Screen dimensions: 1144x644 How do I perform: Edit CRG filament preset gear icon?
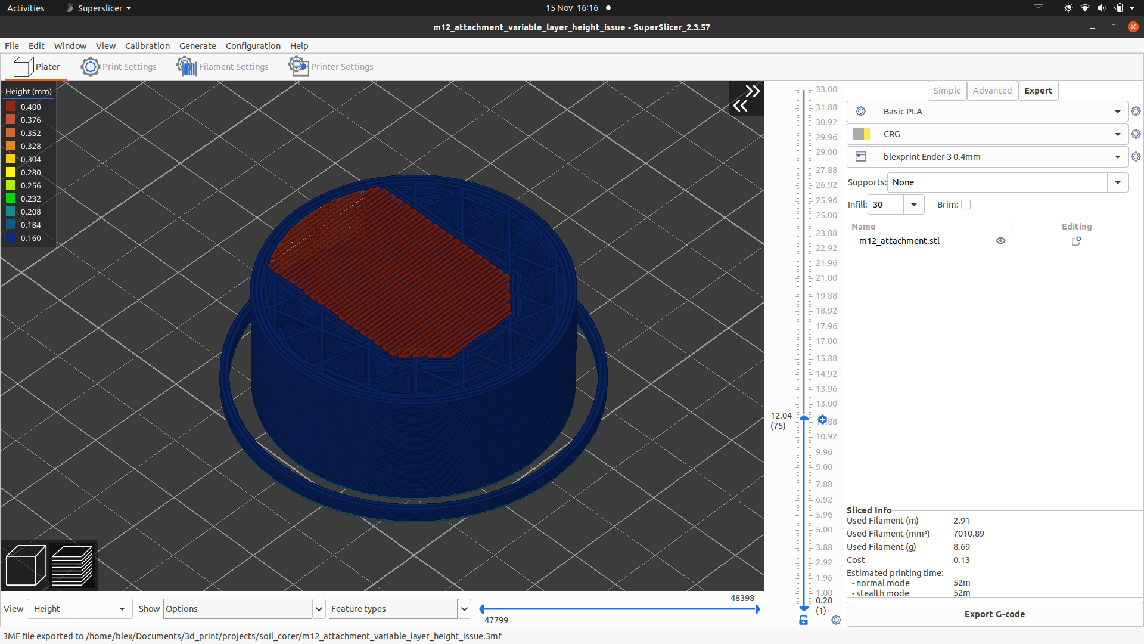[1136, 134]
